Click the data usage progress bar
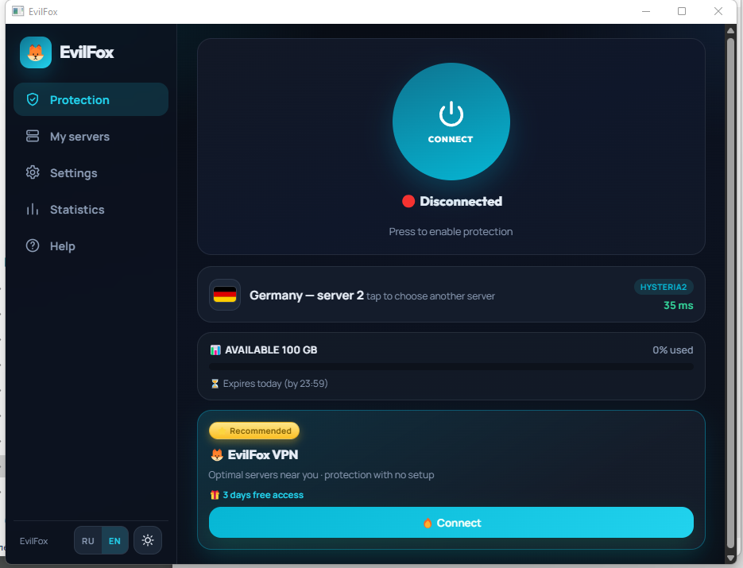 451,367
